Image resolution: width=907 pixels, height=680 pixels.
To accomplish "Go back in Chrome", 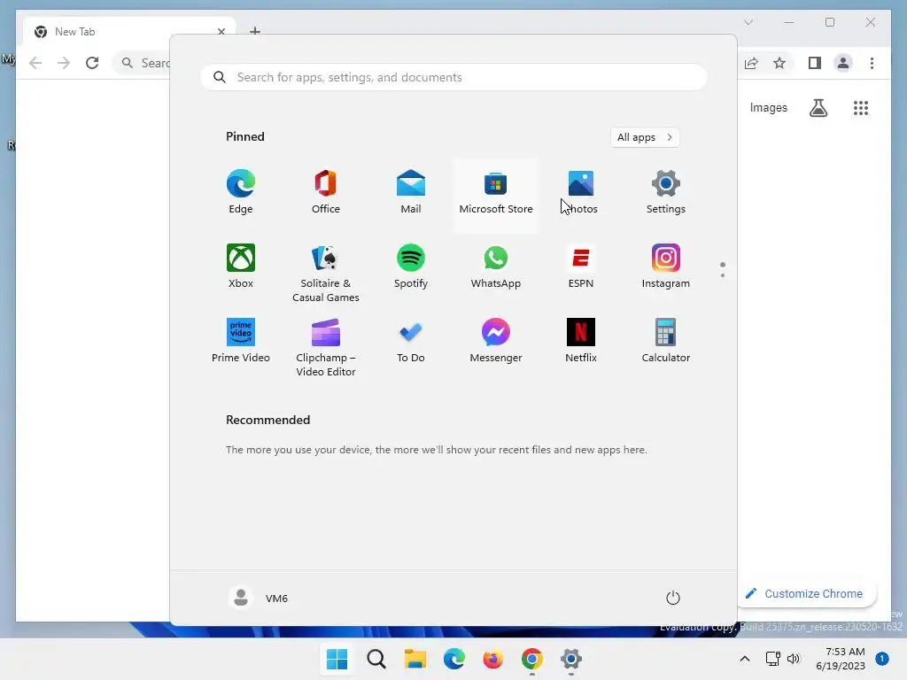I will point(35,63).
